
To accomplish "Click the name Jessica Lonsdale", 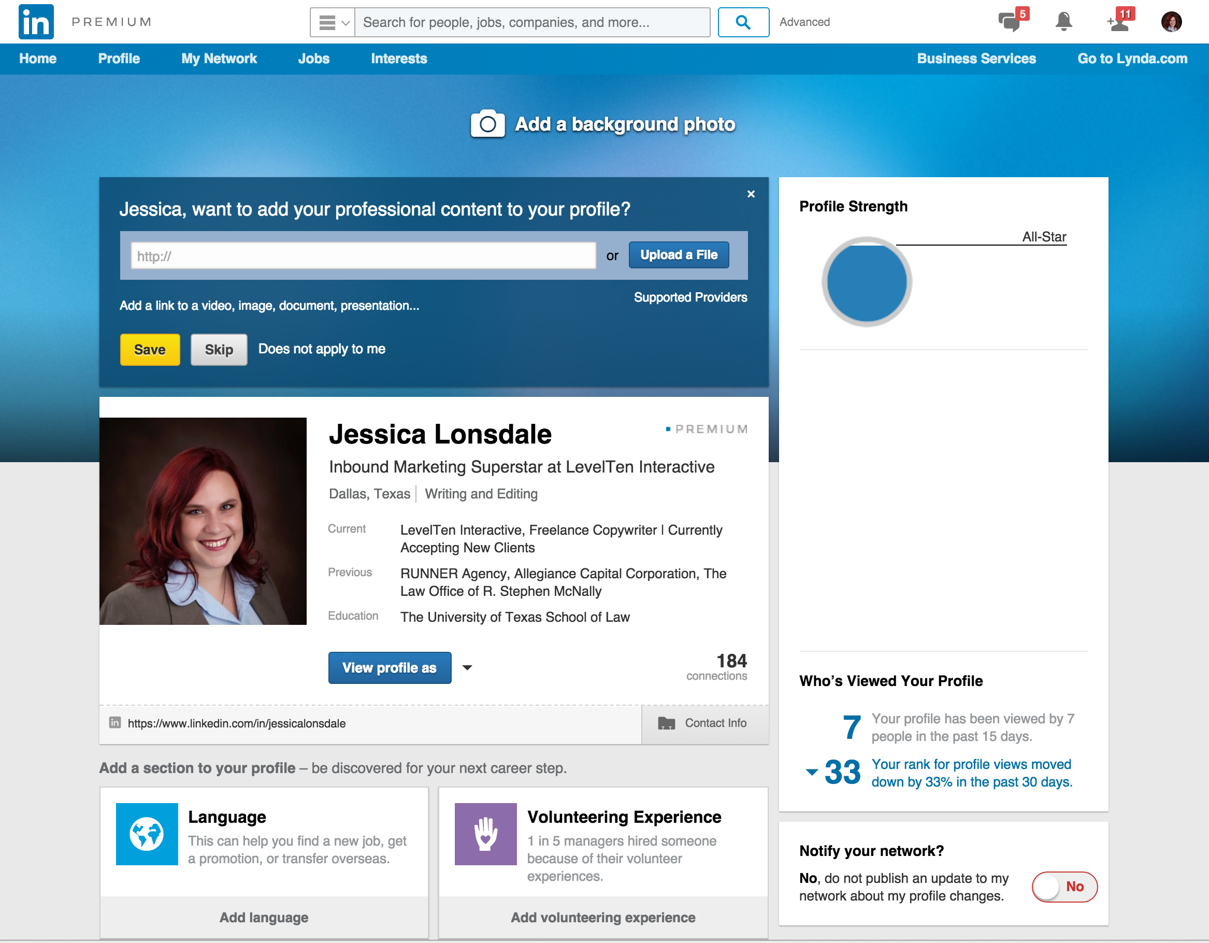I will point(440,434).
